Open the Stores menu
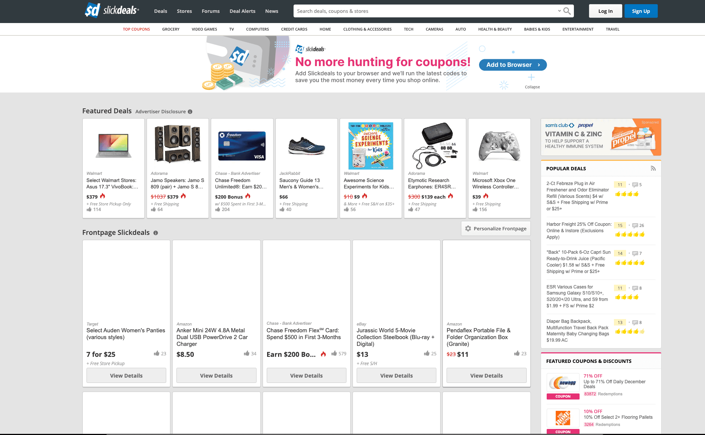This screenshot has height=435, width=705. (x=184, y=11)
